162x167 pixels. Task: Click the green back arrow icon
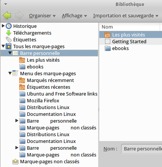(x=7, y=15)
